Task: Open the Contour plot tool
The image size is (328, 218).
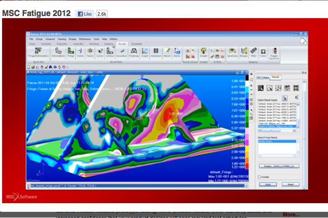Action: coord(110,53)
